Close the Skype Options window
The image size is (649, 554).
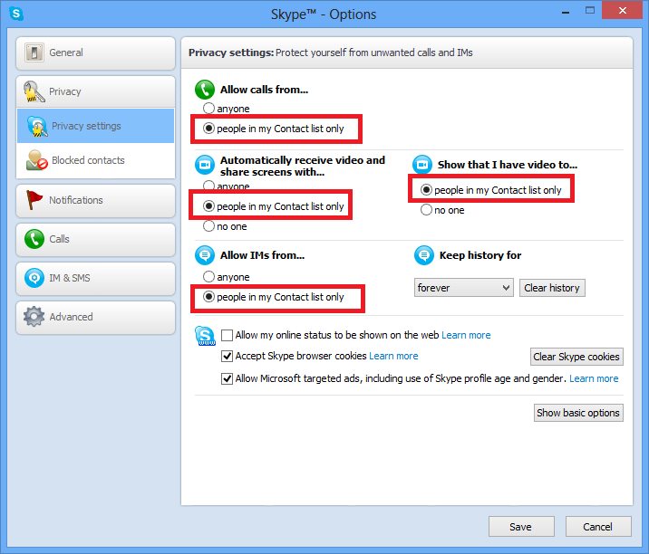click(622, 10)
